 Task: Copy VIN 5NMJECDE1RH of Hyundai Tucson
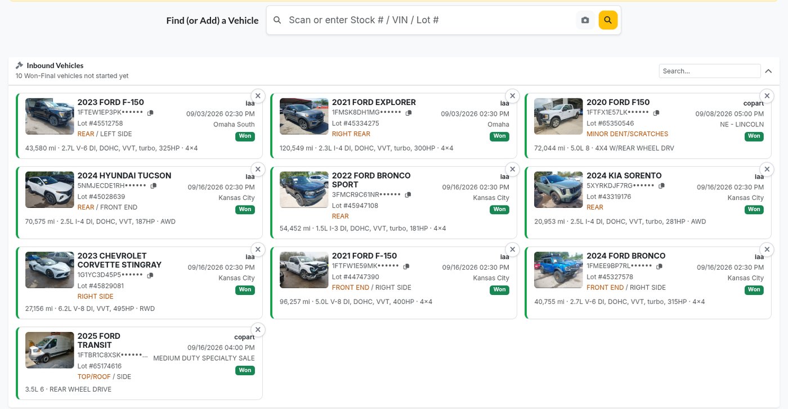tap(154, 186)
